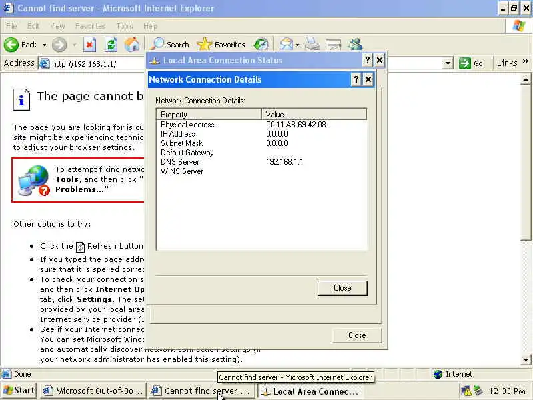Click the C0-11-AB-69-42-08 value
Screen dimensions: 533x400
[x=296, y=125]
